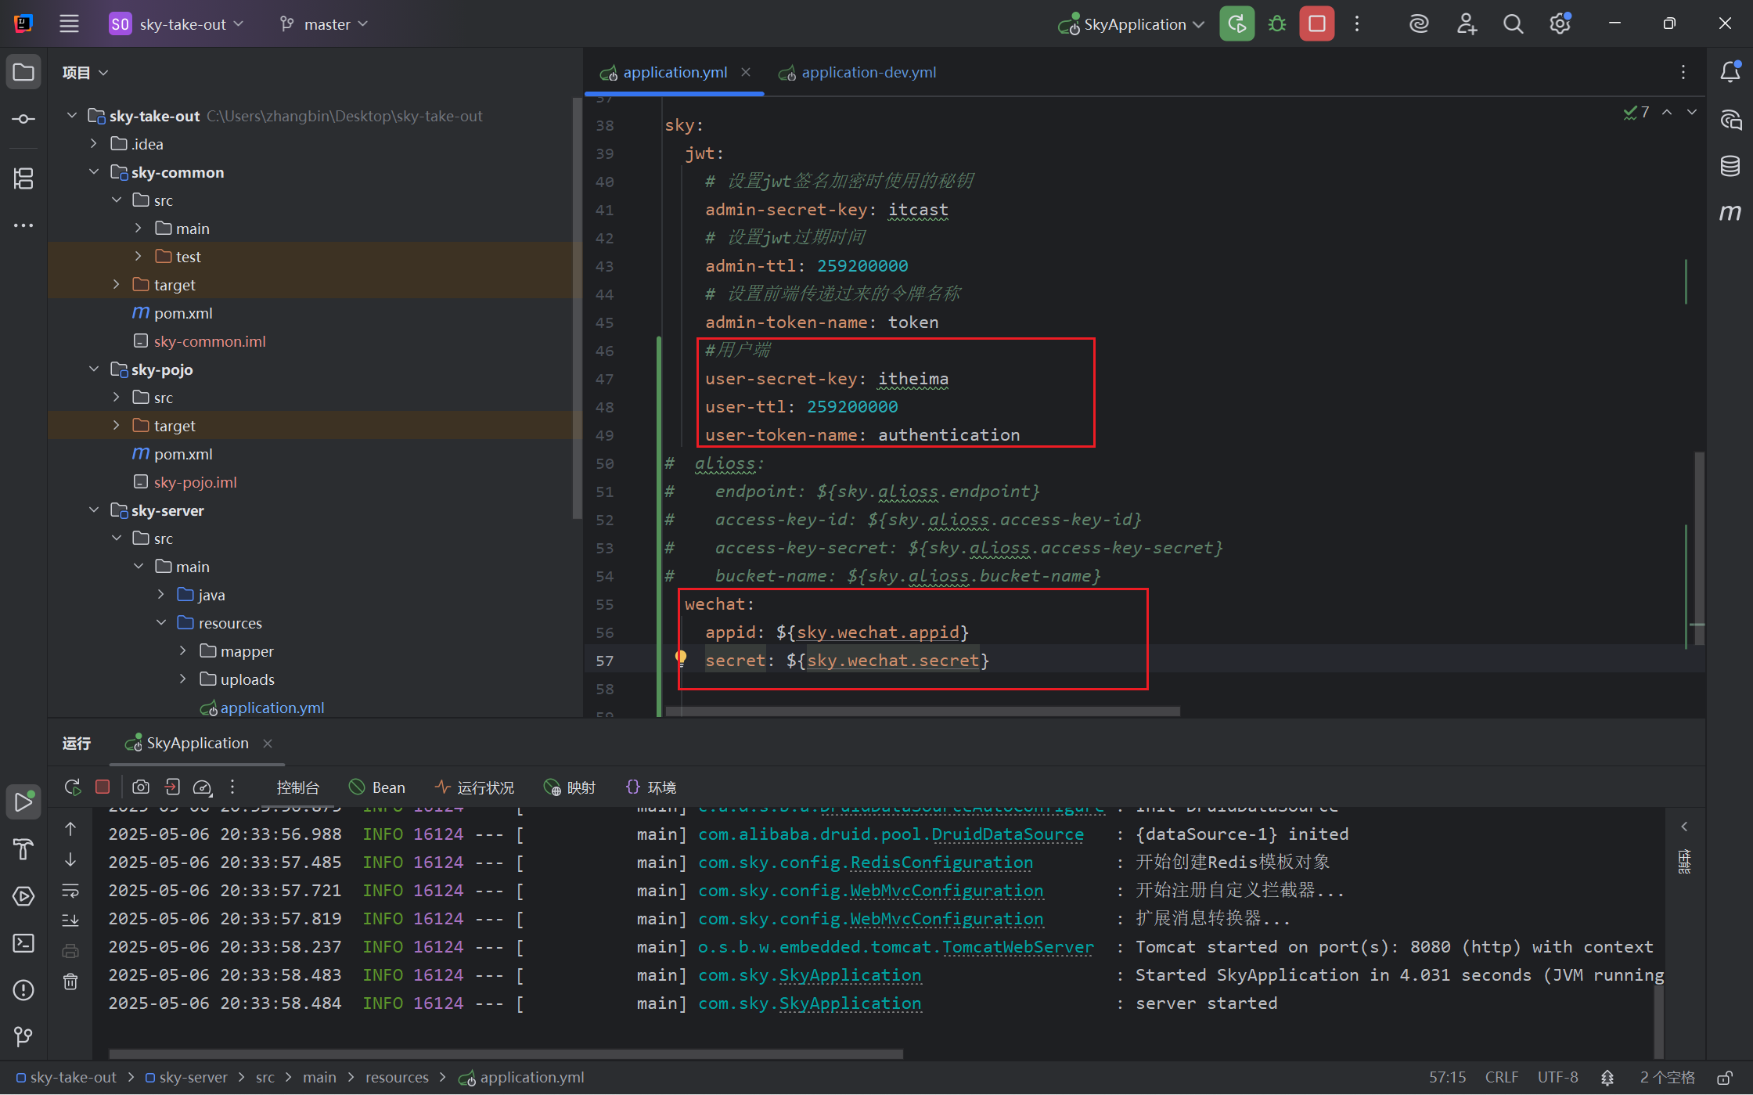Open the main hamburger menu
This screenshot has height=1095, width=1753.
coord(69,23)
